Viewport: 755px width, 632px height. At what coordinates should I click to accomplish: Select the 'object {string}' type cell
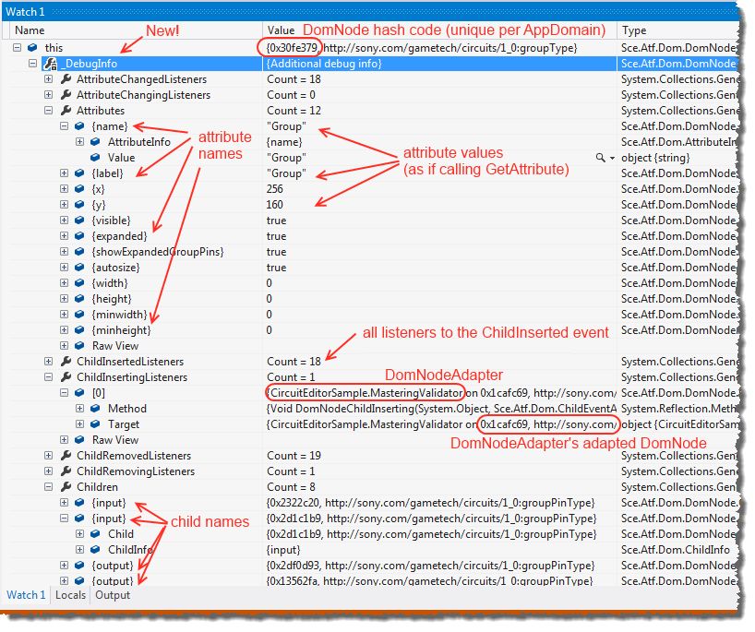tap(677, 158)
